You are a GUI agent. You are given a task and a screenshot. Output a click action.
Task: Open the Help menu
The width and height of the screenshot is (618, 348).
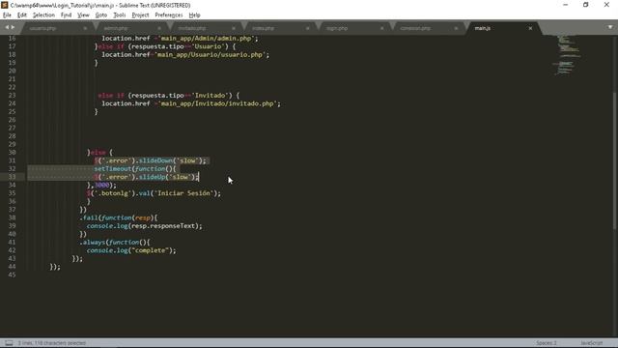click(x=195, y=15)
